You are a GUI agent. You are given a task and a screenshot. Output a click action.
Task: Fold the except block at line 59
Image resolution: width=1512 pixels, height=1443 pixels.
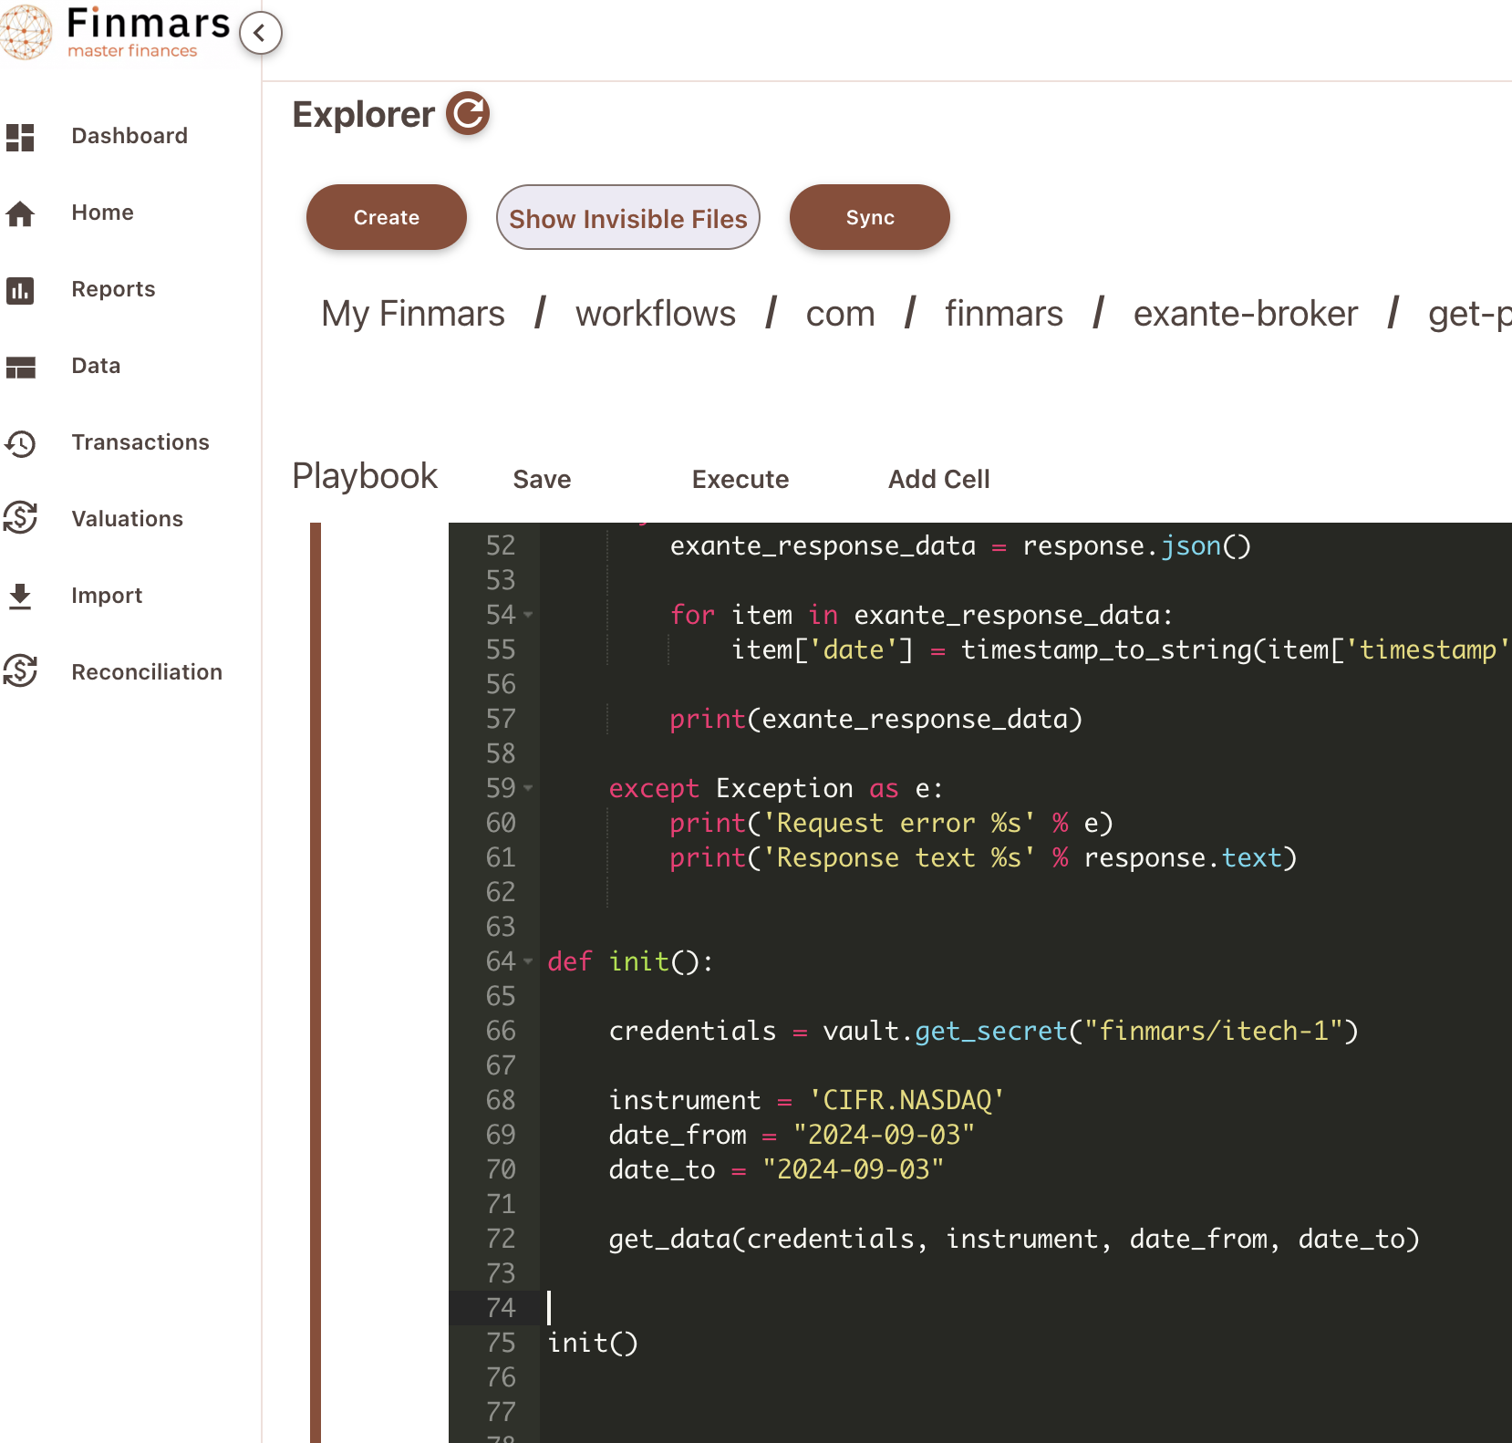tap(528, 788)
